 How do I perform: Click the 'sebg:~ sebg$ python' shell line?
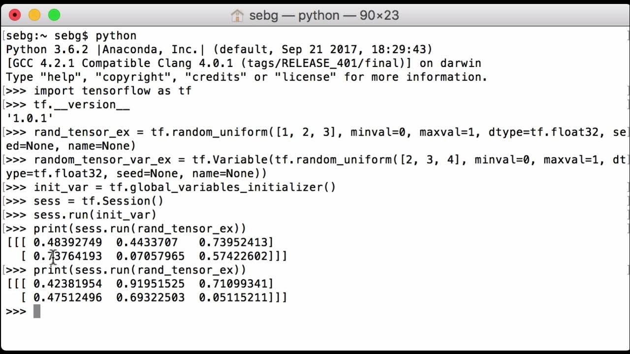(71, 36)
